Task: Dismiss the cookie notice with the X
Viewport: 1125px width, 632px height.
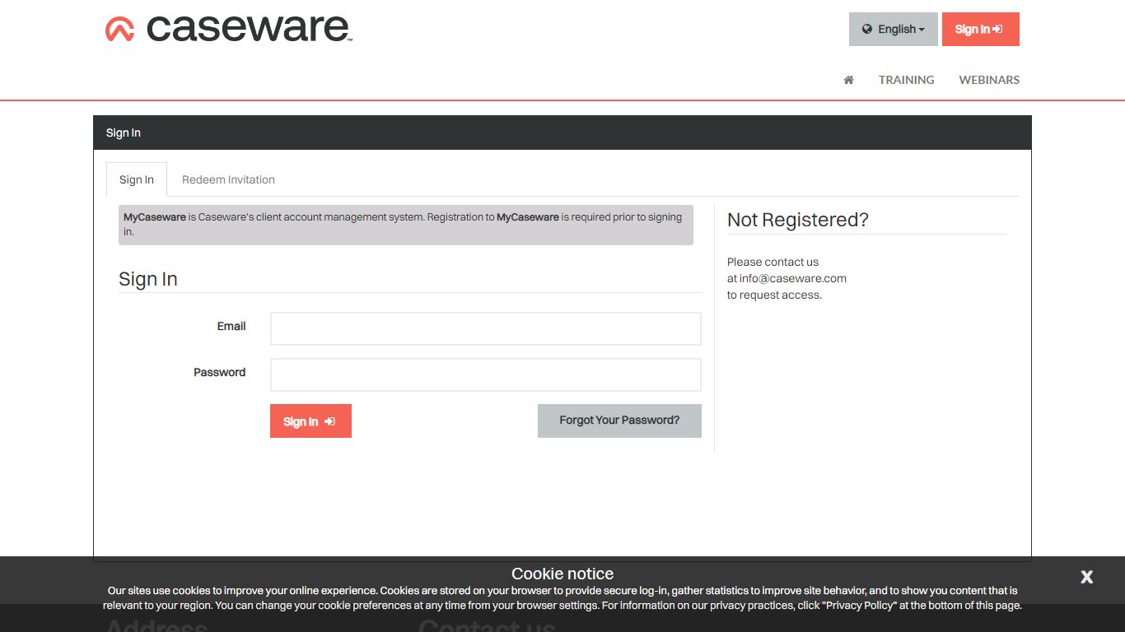Action: 1086,577
